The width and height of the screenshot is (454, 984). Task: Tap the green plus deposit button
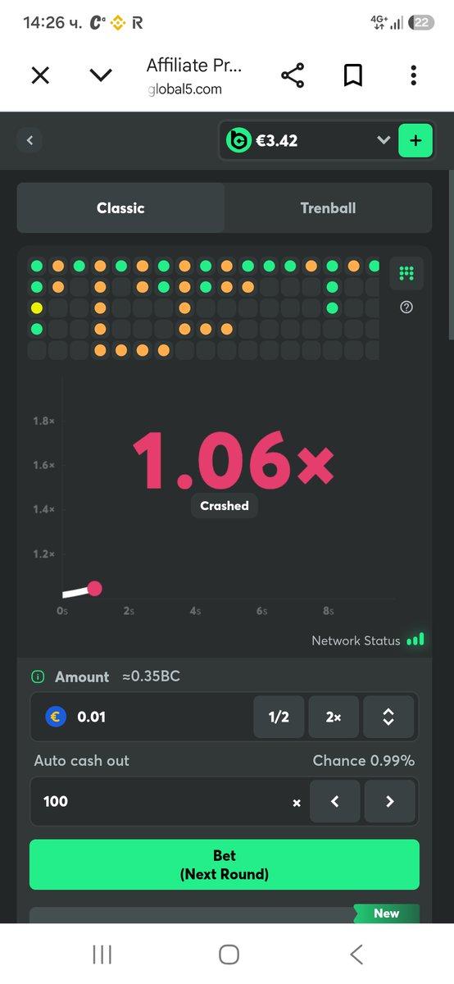tap(415, 140)
